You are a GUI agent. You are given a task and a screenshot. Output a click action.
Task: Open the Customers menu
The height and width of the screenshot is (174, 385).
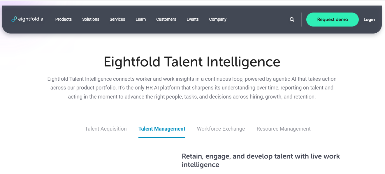pyautogui.click(x=166, y=19)
